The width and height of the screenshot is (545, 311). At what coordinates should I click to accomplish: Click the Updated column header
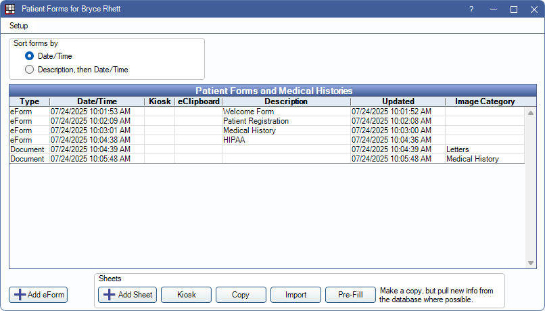coord(397,101)
